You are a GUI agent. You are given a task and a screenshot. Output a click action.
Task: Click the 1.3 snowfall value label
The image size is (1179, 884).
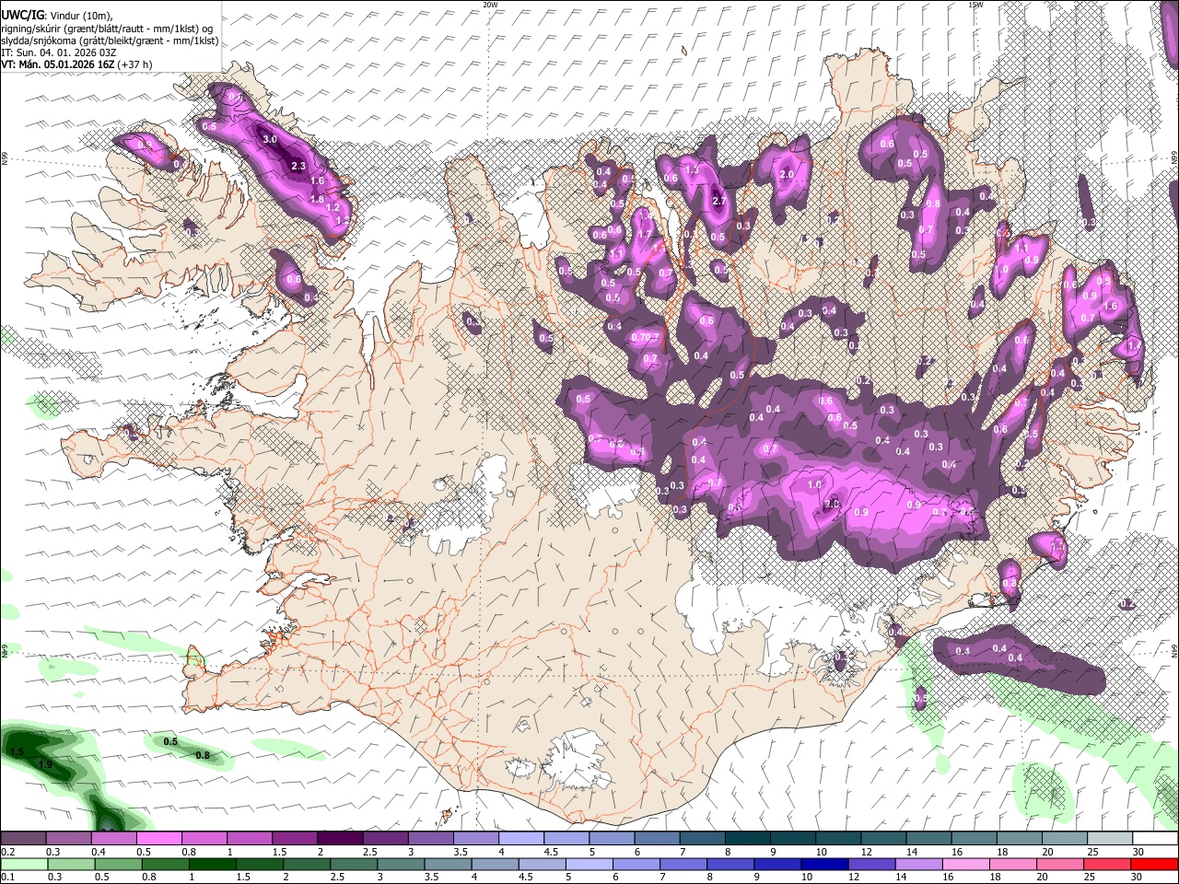(x=693, y=169)
